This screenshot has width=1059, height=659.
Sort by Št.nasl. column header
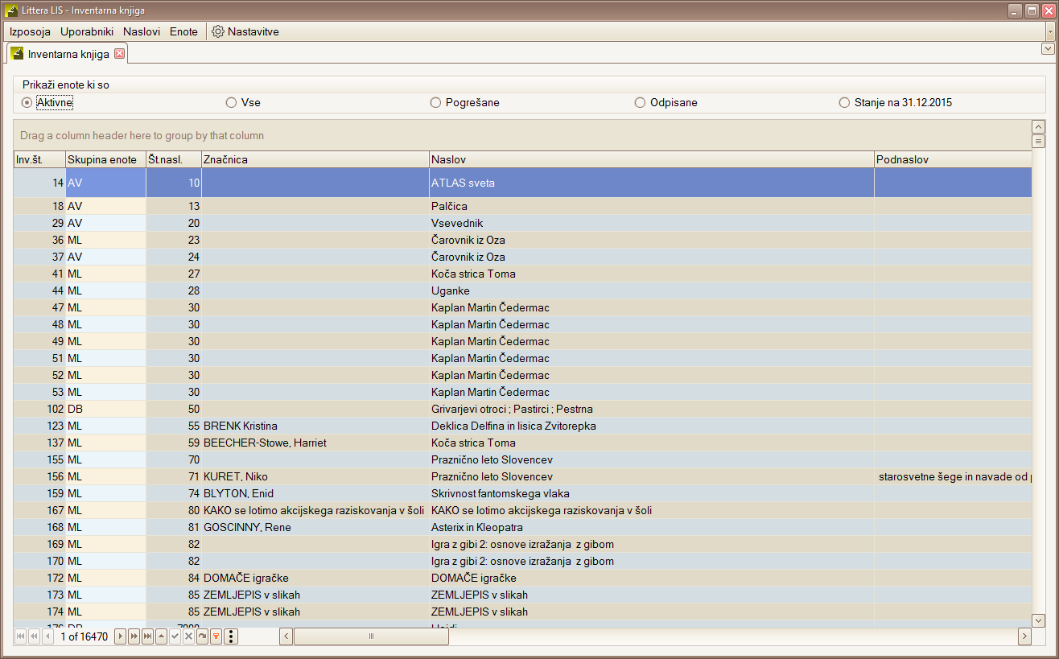point(173,159)
